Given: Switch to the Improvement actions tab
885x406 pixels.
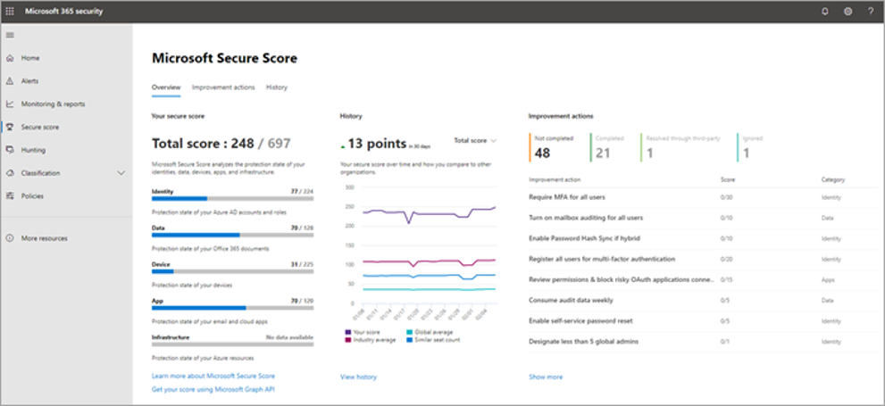Looking at the screenshot, I should click(223, 87).
